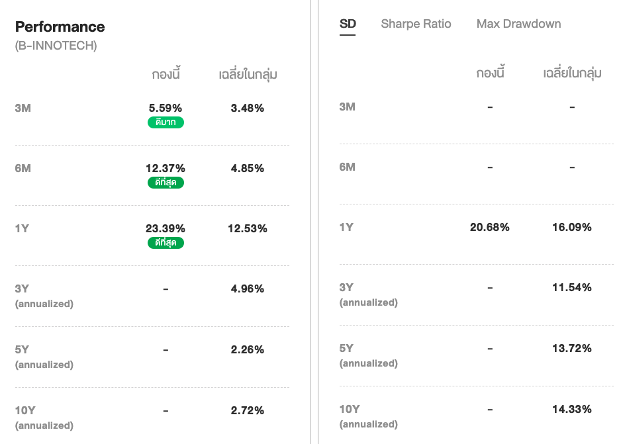The width and height of the screenshot is (623, 444).
Task: Click the ดีมาก badge under 5.59%
Action: pos(166,122)
